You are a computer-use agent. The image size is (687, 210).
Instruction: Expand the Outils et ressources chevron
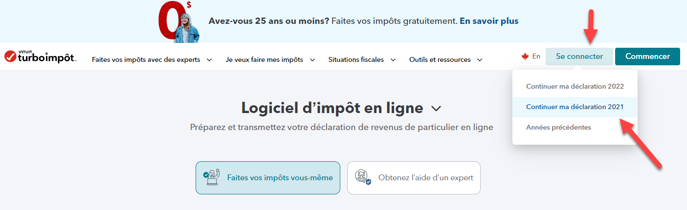[x=480, y=60]
